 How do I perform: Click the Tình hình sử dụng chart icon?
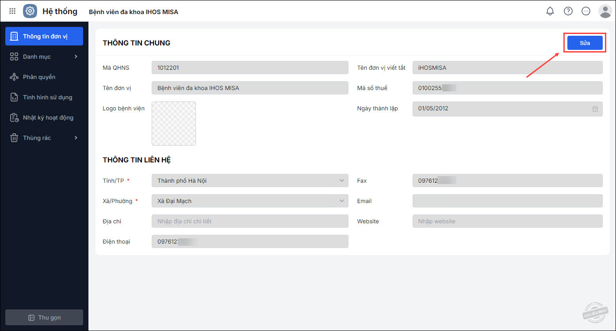[x=14, y=97]
